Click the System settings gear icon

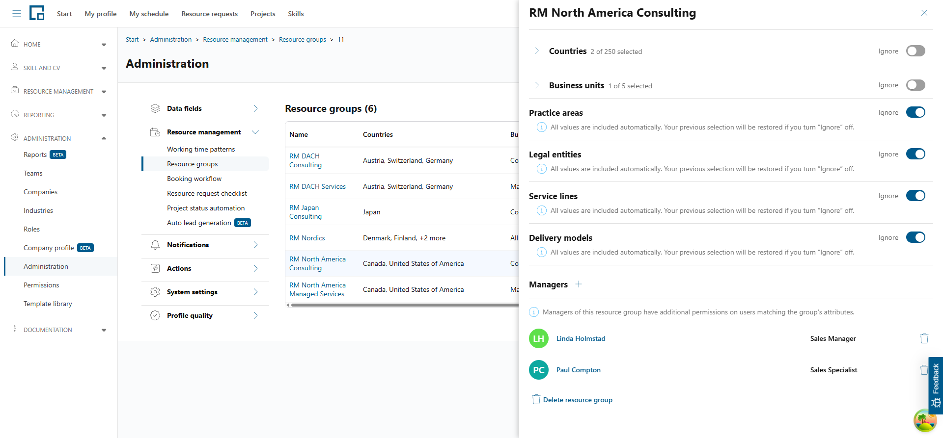point(155,292)
